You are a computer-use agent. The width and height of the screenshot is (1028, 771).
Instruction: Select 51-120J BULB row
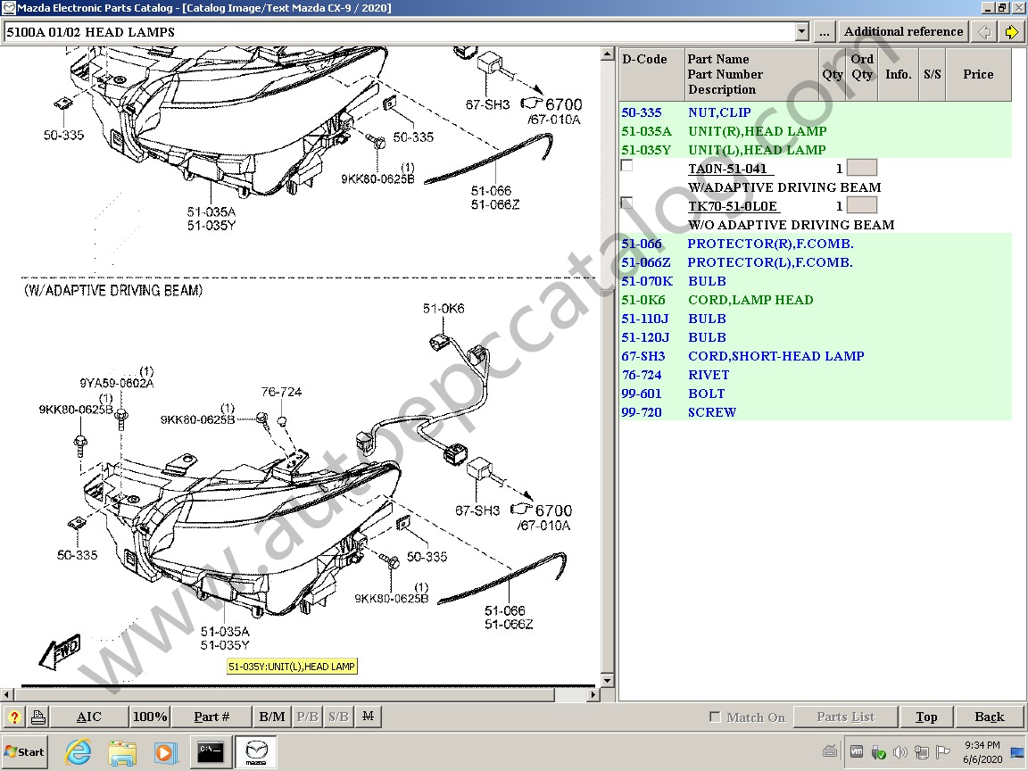click(815, 337)
